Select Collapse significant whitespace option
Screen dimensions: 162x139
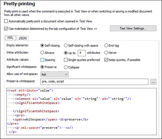66,67
